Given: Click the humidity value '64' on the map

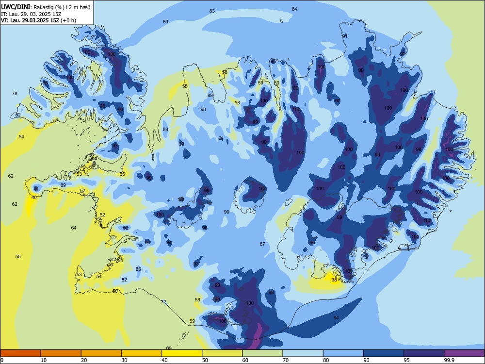Looking at the screenshot, I should [x=74, y=228].
